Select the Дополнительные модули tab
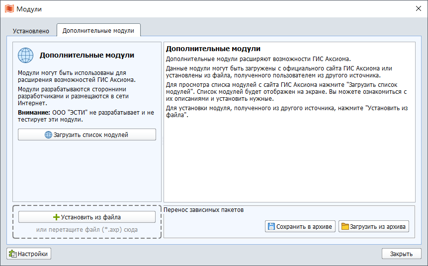Screen dimensions: 428x266 click(x=98, y=30)
